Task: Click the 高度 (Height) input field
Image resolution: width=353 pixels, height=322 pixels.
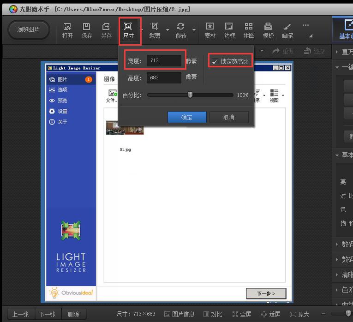Action: tap(164, 78)
